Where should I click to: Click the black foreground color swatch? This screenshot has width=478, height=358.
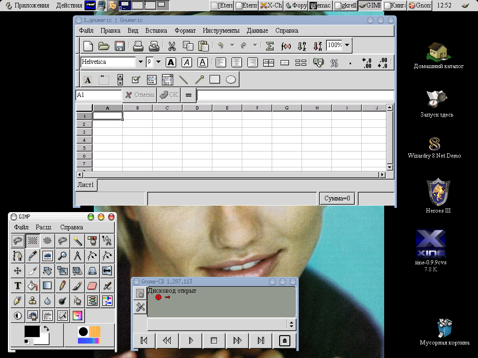(x=32, y=332)
